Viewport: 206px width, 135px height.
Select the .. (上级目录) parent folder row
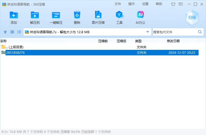click(99, 47)
